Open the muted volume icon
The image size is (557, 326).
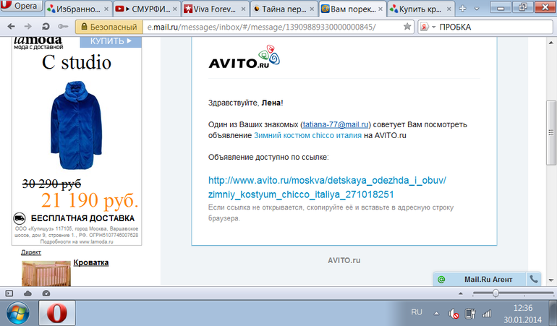tap(454, 314)
